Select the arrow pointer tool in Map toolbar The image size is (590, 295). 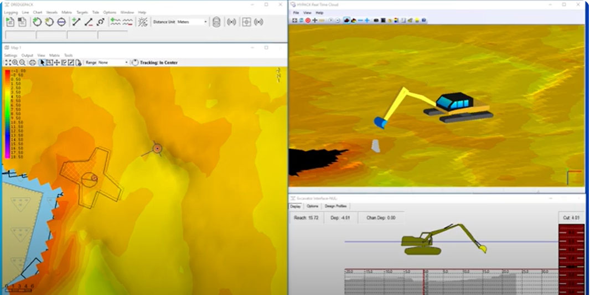[x=43, y=63]
